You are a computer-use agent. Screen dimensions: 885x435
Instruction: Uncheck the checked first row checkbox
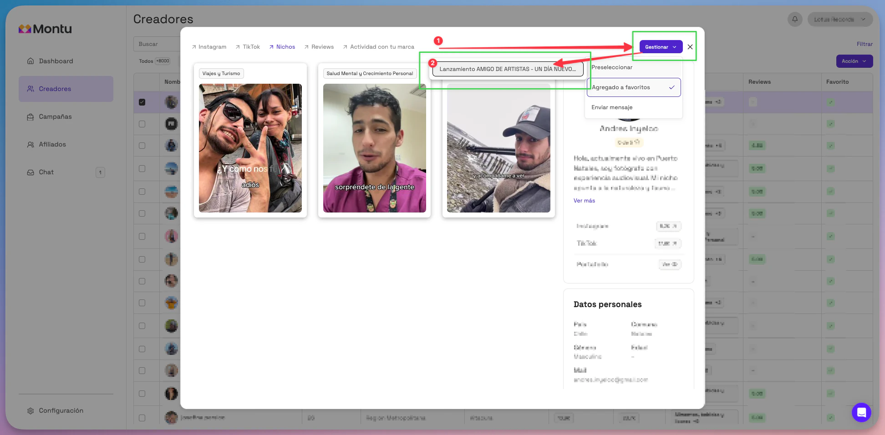(x=142, y=102)
